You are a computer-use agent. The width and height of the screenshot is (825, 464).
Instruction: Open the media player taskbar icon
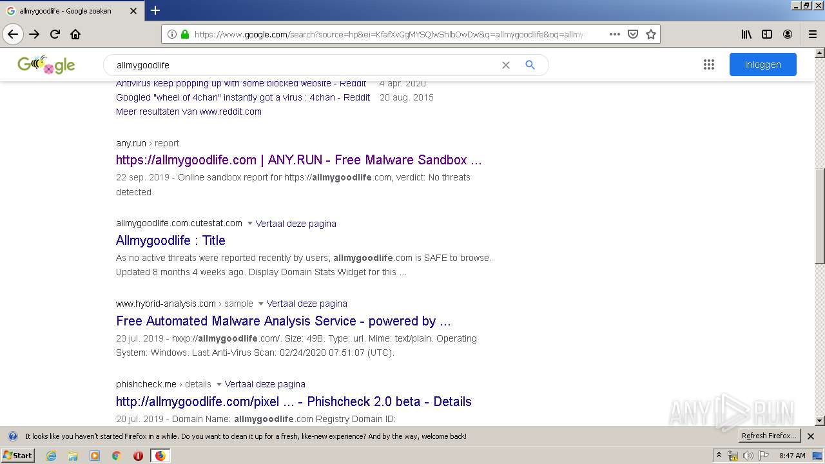[95, 456]
